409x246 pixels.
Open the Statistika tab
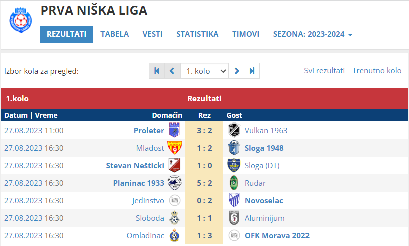[197, 34]
